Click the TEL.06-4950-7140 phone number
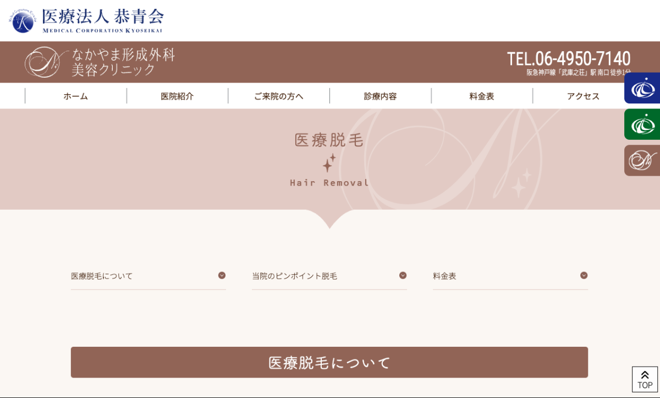660x398 pixels. click(x=568, y=59)
